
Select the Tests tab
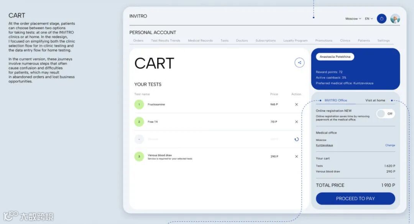pos(224,41)
